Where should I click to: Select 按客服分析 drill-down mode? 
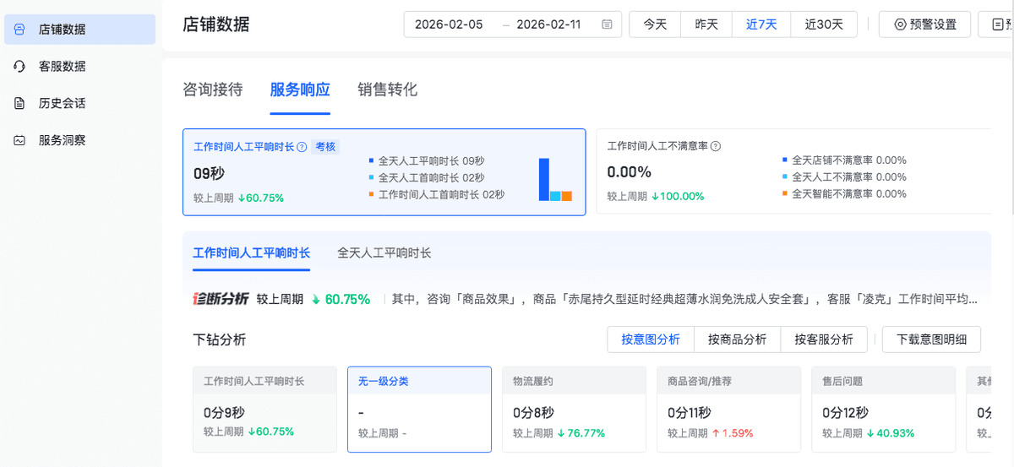point(824,339)
